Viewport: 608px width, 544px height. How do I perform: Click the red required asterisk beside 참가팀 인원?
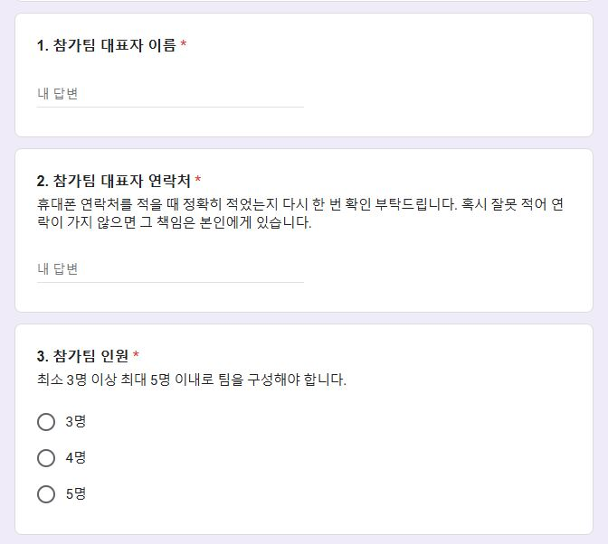pos(136,354)
